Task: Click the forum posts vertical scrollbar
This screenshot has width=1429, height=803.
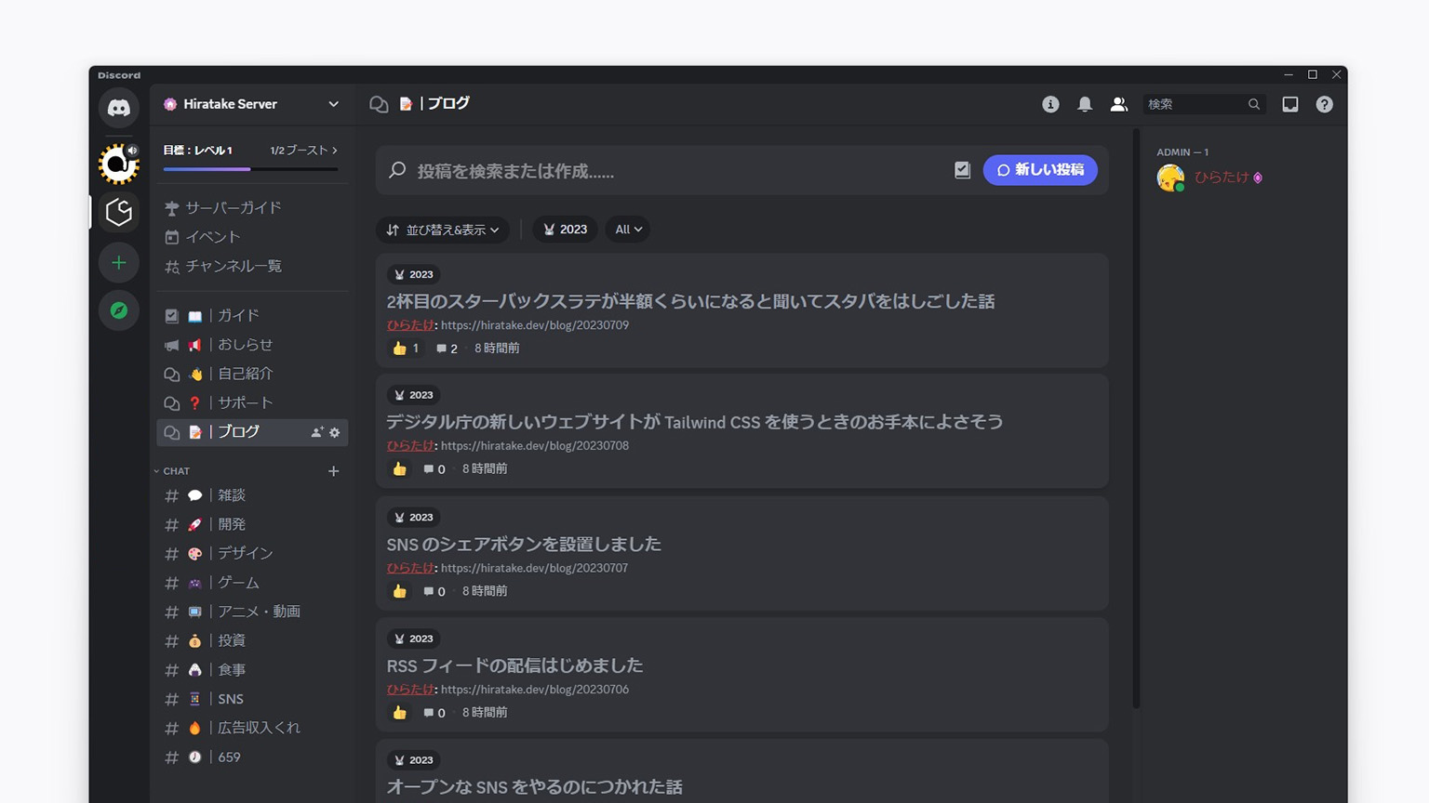Action: point(1136,418)
